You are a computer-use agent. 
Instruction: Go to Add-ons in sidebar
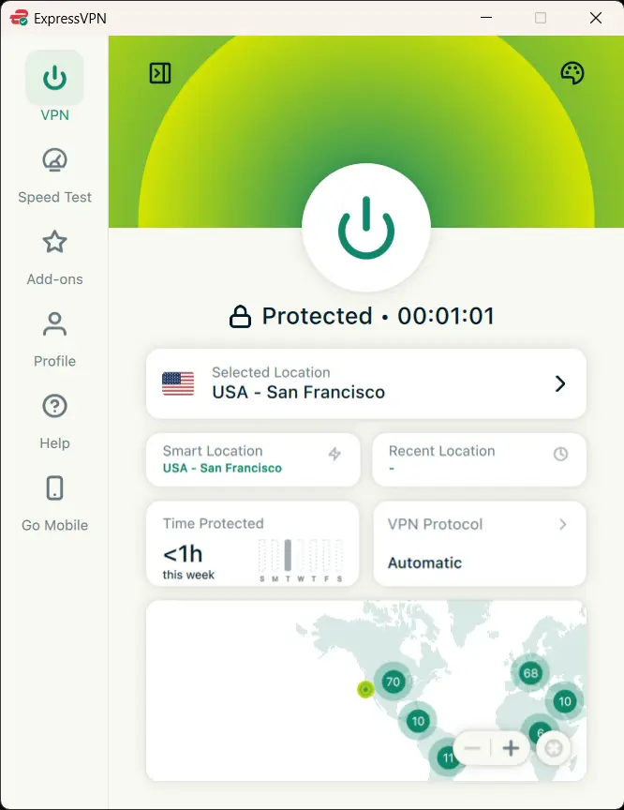click(54, 257)
